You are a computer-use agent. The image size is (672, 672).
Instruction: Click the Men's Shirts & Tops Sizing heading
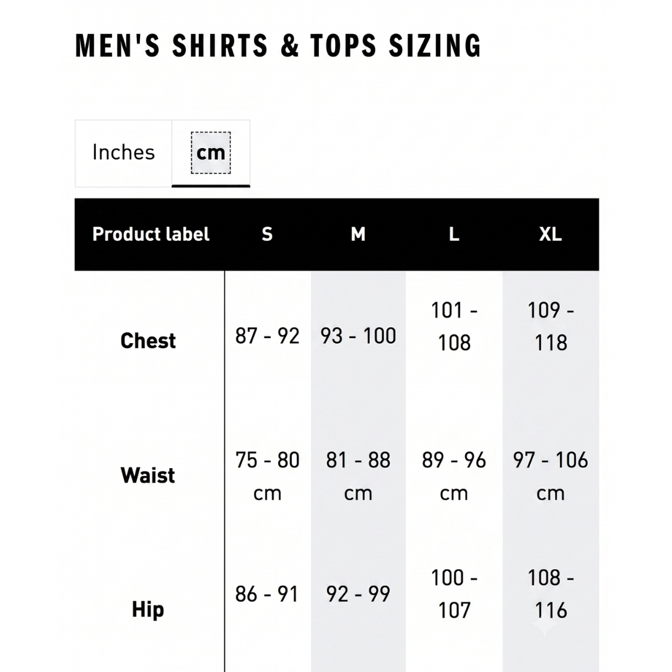[x=279, y=45]
